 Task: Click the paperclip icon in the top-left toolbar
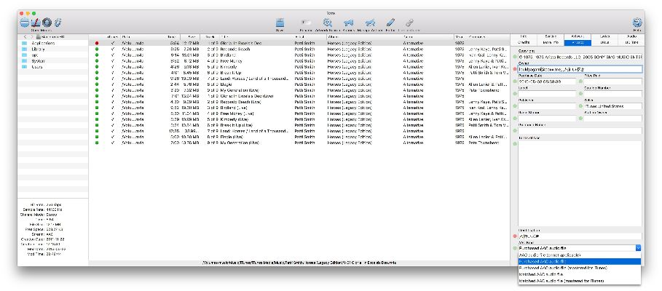58,23
